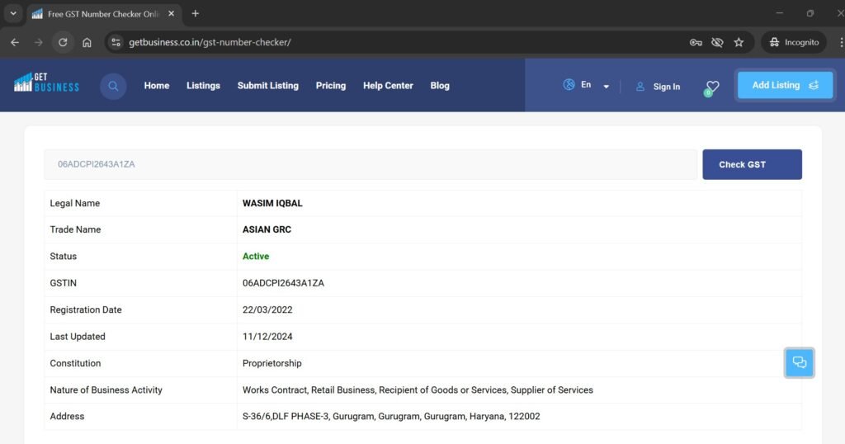This screenshot has width=845, height=444.
Task: Open the Incognito profile menu
Action: pyautogui.click(x=793, y=42)
